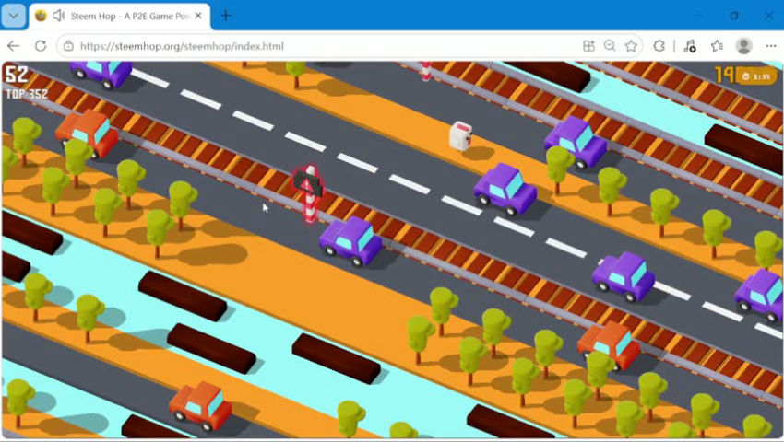Open the tab actions dropdown chevron
784x442 pixels.
[x=14, y=16]
